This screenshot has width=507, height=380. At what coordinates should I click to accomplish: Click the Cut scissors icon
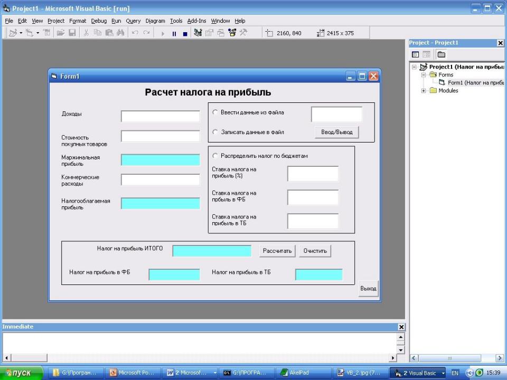[86, 33]
